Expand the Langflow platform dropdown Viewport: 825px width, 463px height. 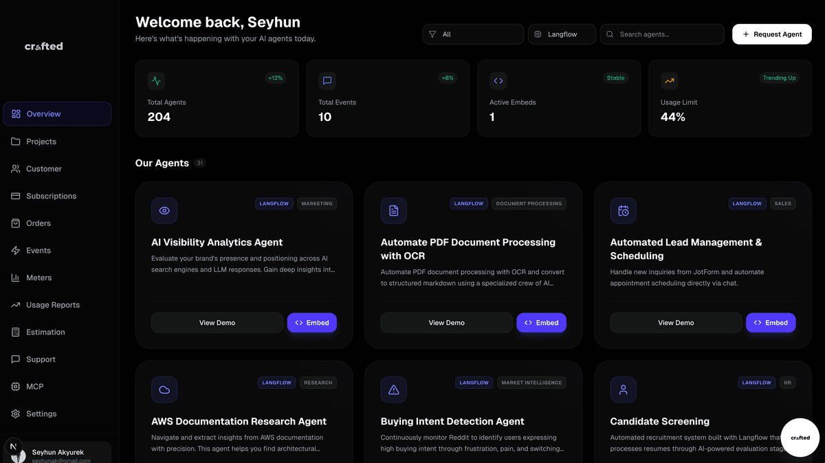click(x=562, y=34)
